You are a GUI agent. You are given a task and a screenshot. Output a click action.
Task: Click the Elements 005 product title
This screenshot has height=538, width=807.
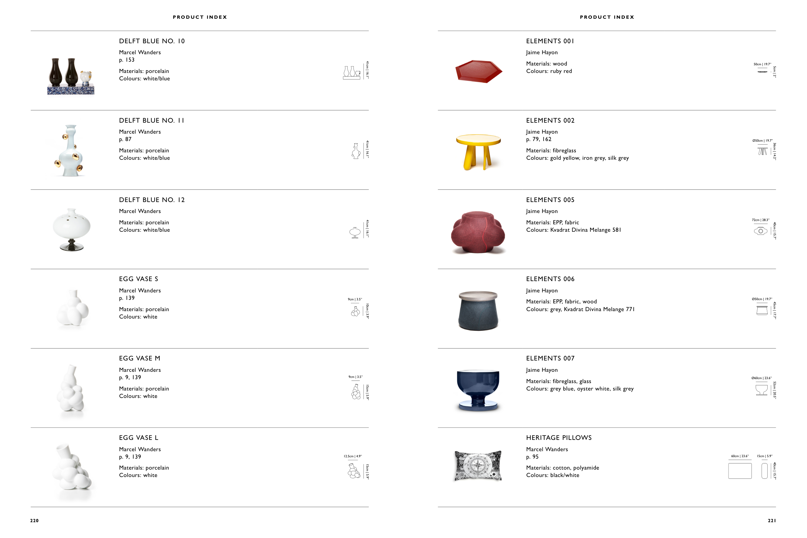[x=550, y=200]
